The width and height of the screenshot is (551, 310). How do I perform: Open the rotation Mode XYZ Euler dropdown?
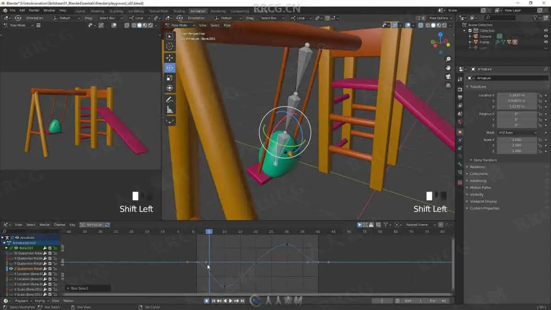[517, 133]
